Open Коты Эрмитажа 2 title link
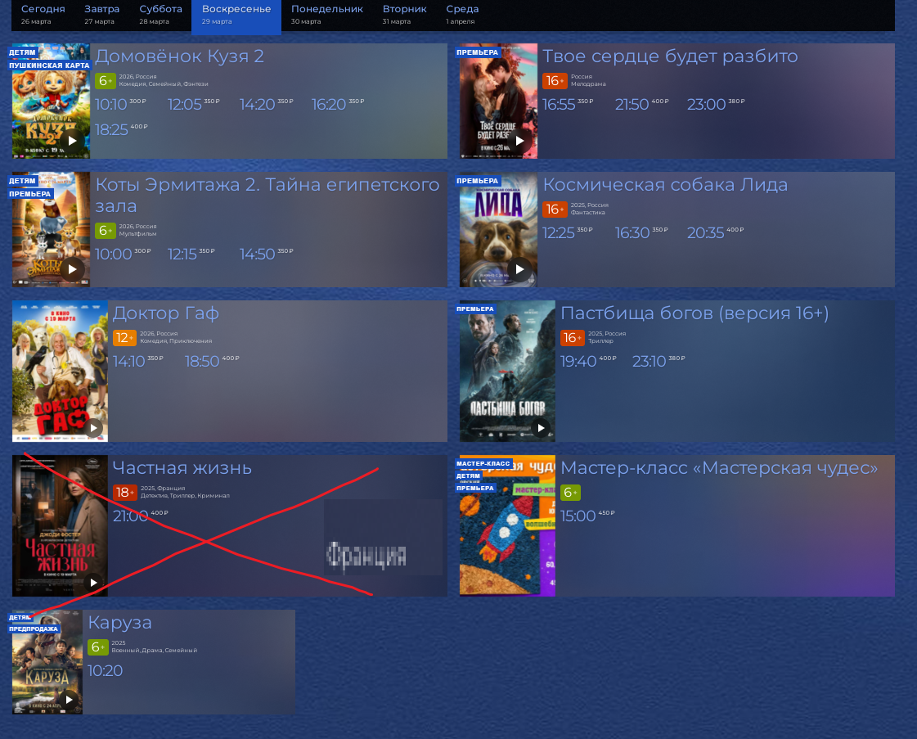 click(267, 195)
